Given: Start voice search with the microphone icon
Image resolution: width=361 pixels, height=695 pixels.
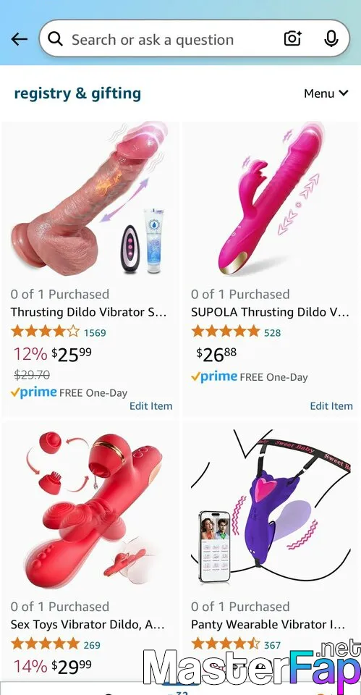Looking at the screenshot, I should pos(331,38).
